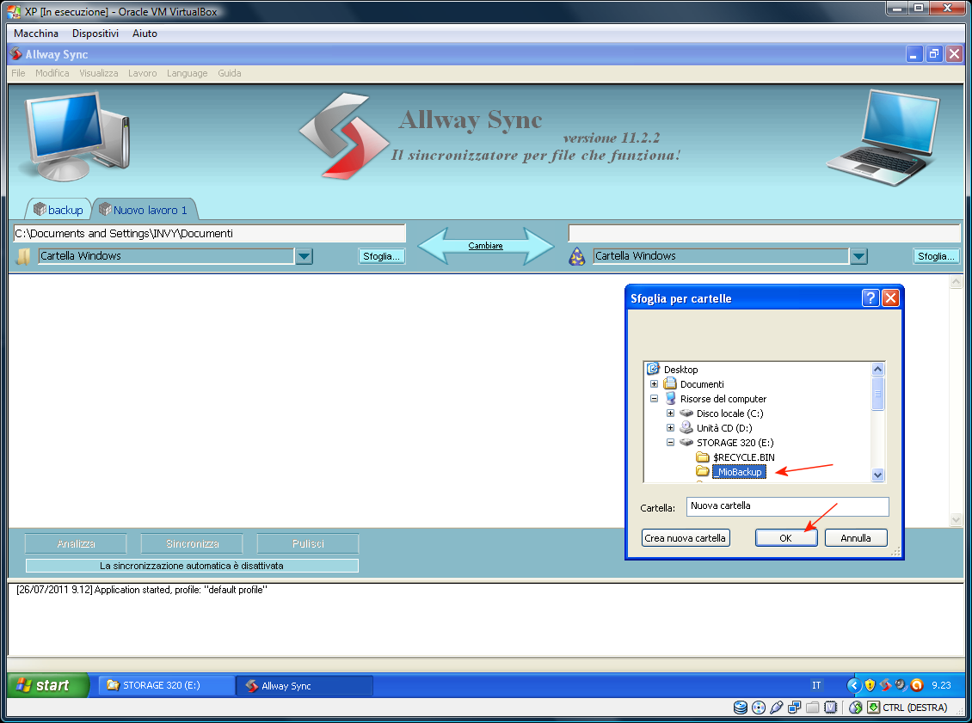
Task: Click the Unità CD (D:) drive icon
Action: tap(686, 427)
